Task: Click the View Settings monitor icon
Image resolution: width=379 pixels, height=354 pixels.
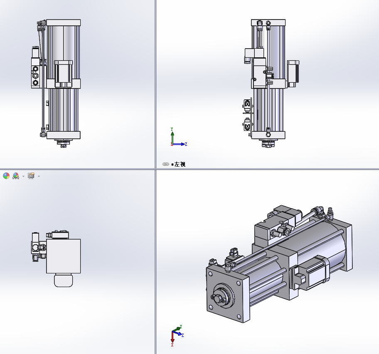Action: (x=31, y=176)
